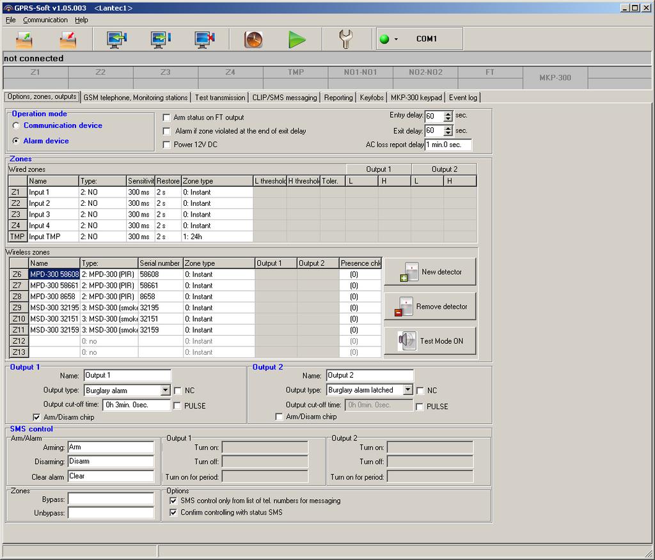Click the GPRS-Soft title bar antenna icon
This screenshot has width=655, height=560.
pyautogui.click(x=8, y=8)
